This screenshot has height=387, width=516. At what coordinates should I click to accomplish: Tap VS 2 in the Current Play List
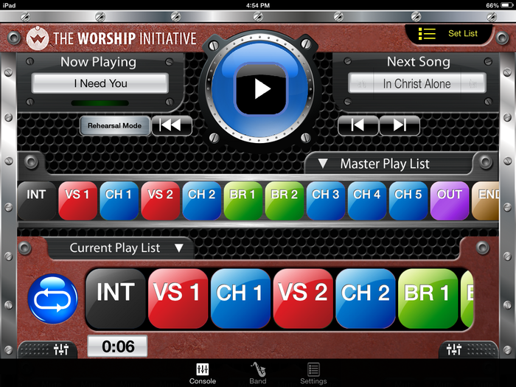click(x=303, y=299)
